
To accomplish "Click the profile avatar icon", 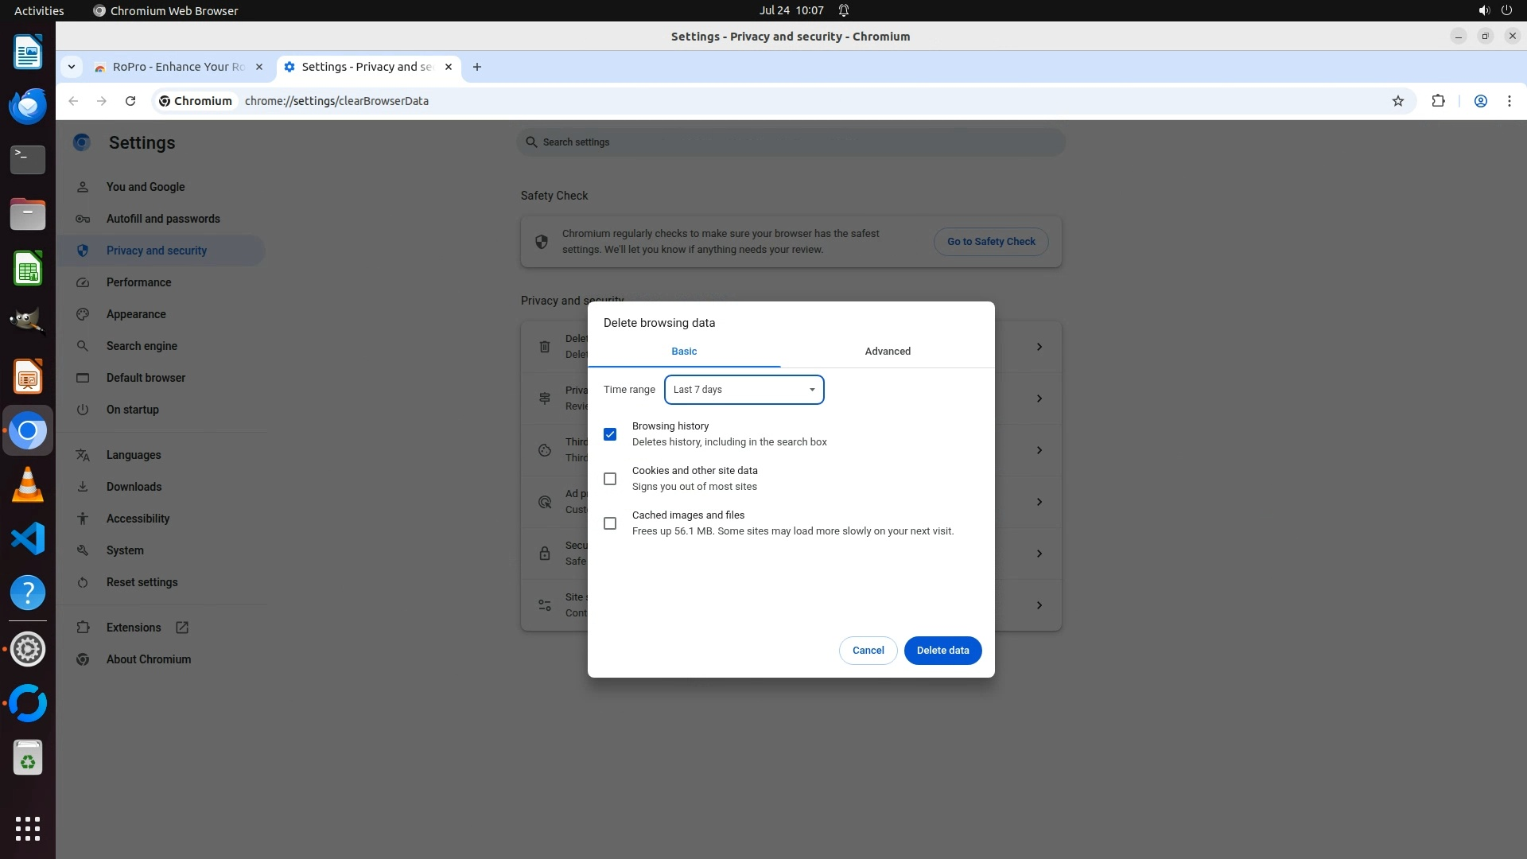I will (x=1480, y=101).
